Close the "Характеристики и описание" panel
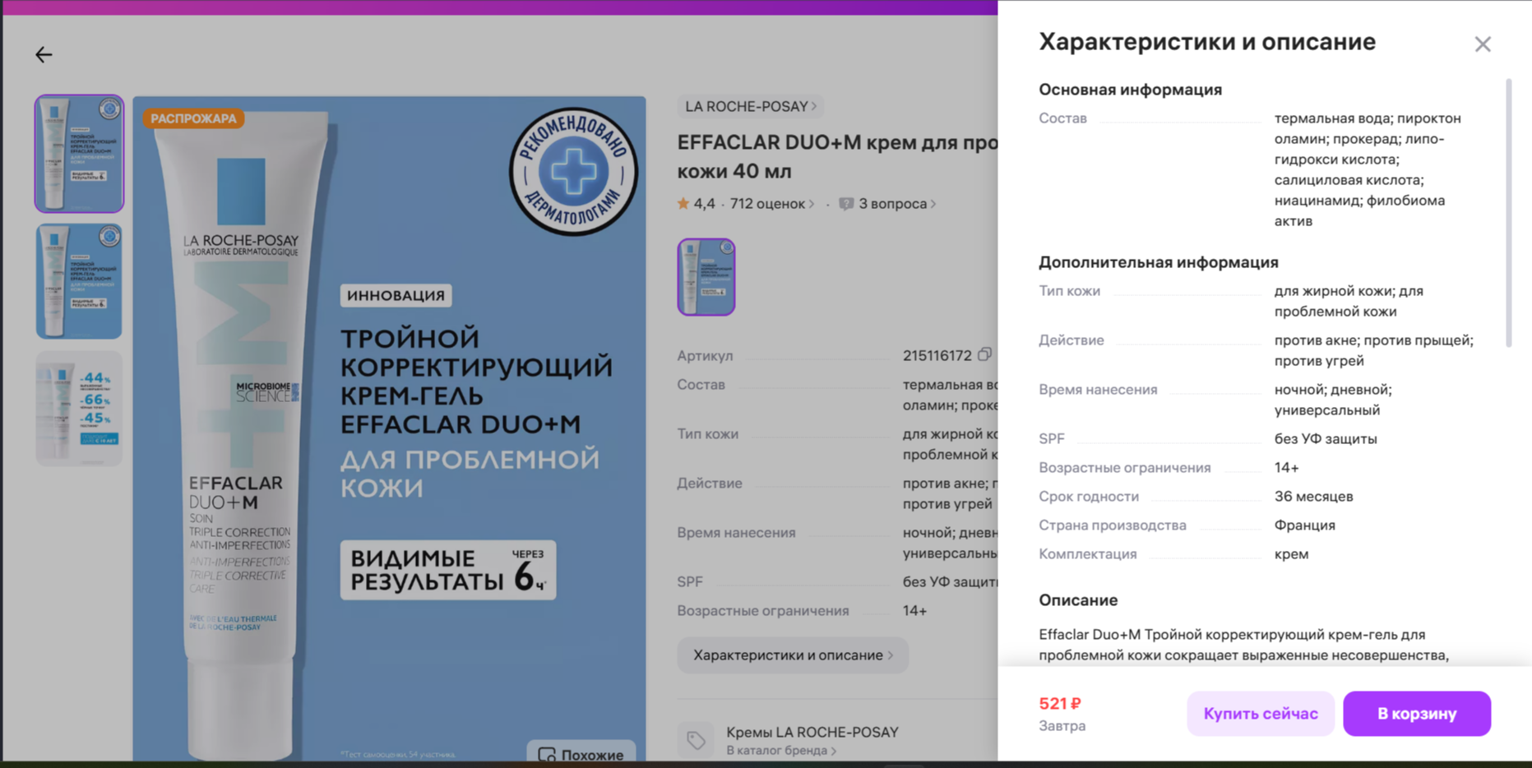 (1483, 44)
